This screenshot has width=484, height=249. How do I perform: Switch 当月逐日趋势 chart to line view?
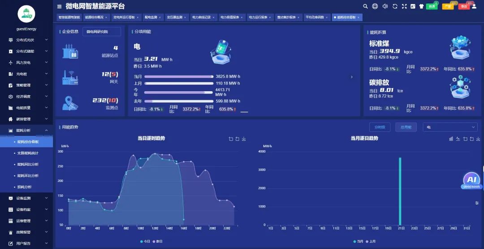pos(458,139)
